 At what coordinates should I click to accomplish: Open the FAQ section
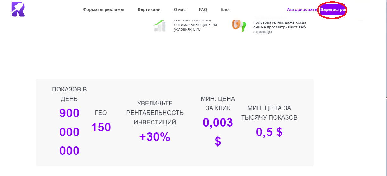click(x=203, y=9)
